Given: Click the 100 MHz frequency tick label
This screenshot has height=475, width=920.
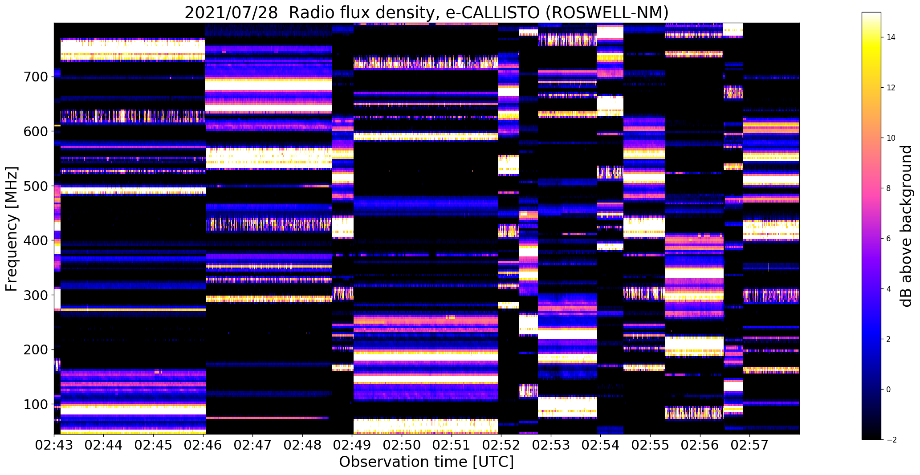Looking at the screenshot, I should (35, 405).
